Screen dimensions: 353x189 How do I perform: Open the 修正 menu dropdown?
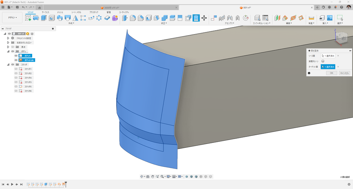[x=164, y=23]
